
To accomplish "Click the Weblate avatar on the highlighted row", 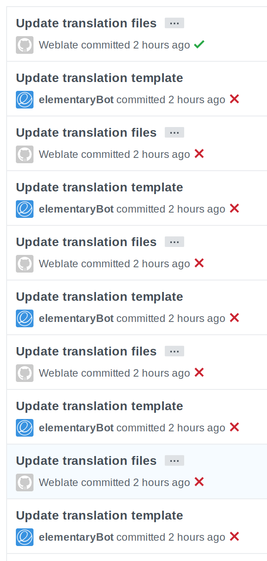I will (x=25, y=482).
